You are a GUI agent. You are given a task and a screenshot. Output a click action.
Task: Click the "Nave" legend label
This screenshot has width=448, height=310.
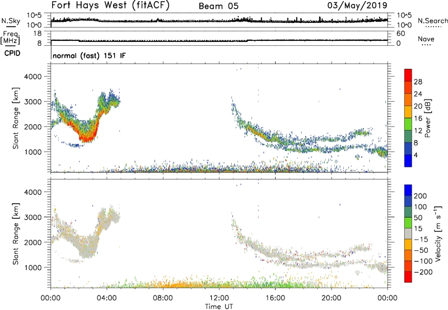coord(426,39)
